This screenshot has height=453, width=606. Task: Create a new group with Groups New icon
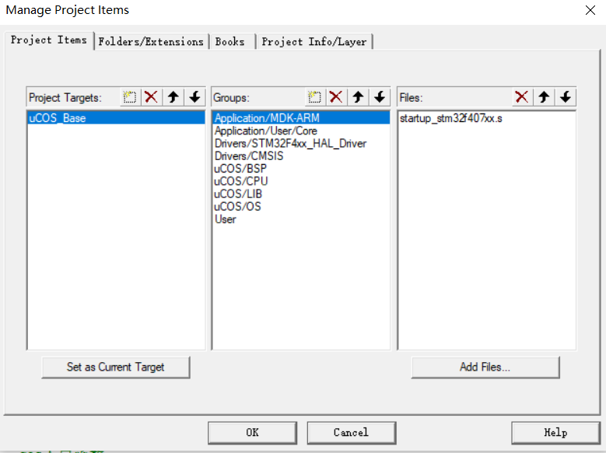314,97
